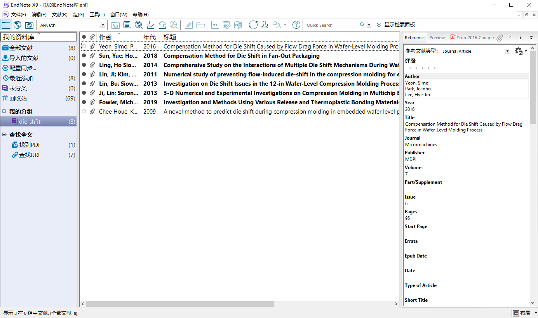Click Find Full Text PDF icon
Screen dimensions: 538x318
point(174,25)
